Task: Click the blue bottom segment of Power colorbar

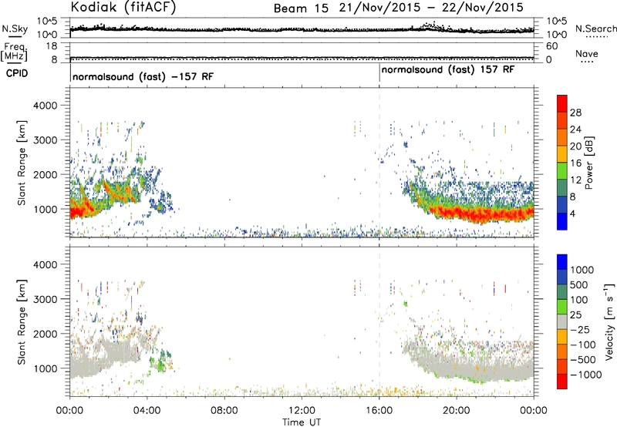Action: click(x=562, y=221)
